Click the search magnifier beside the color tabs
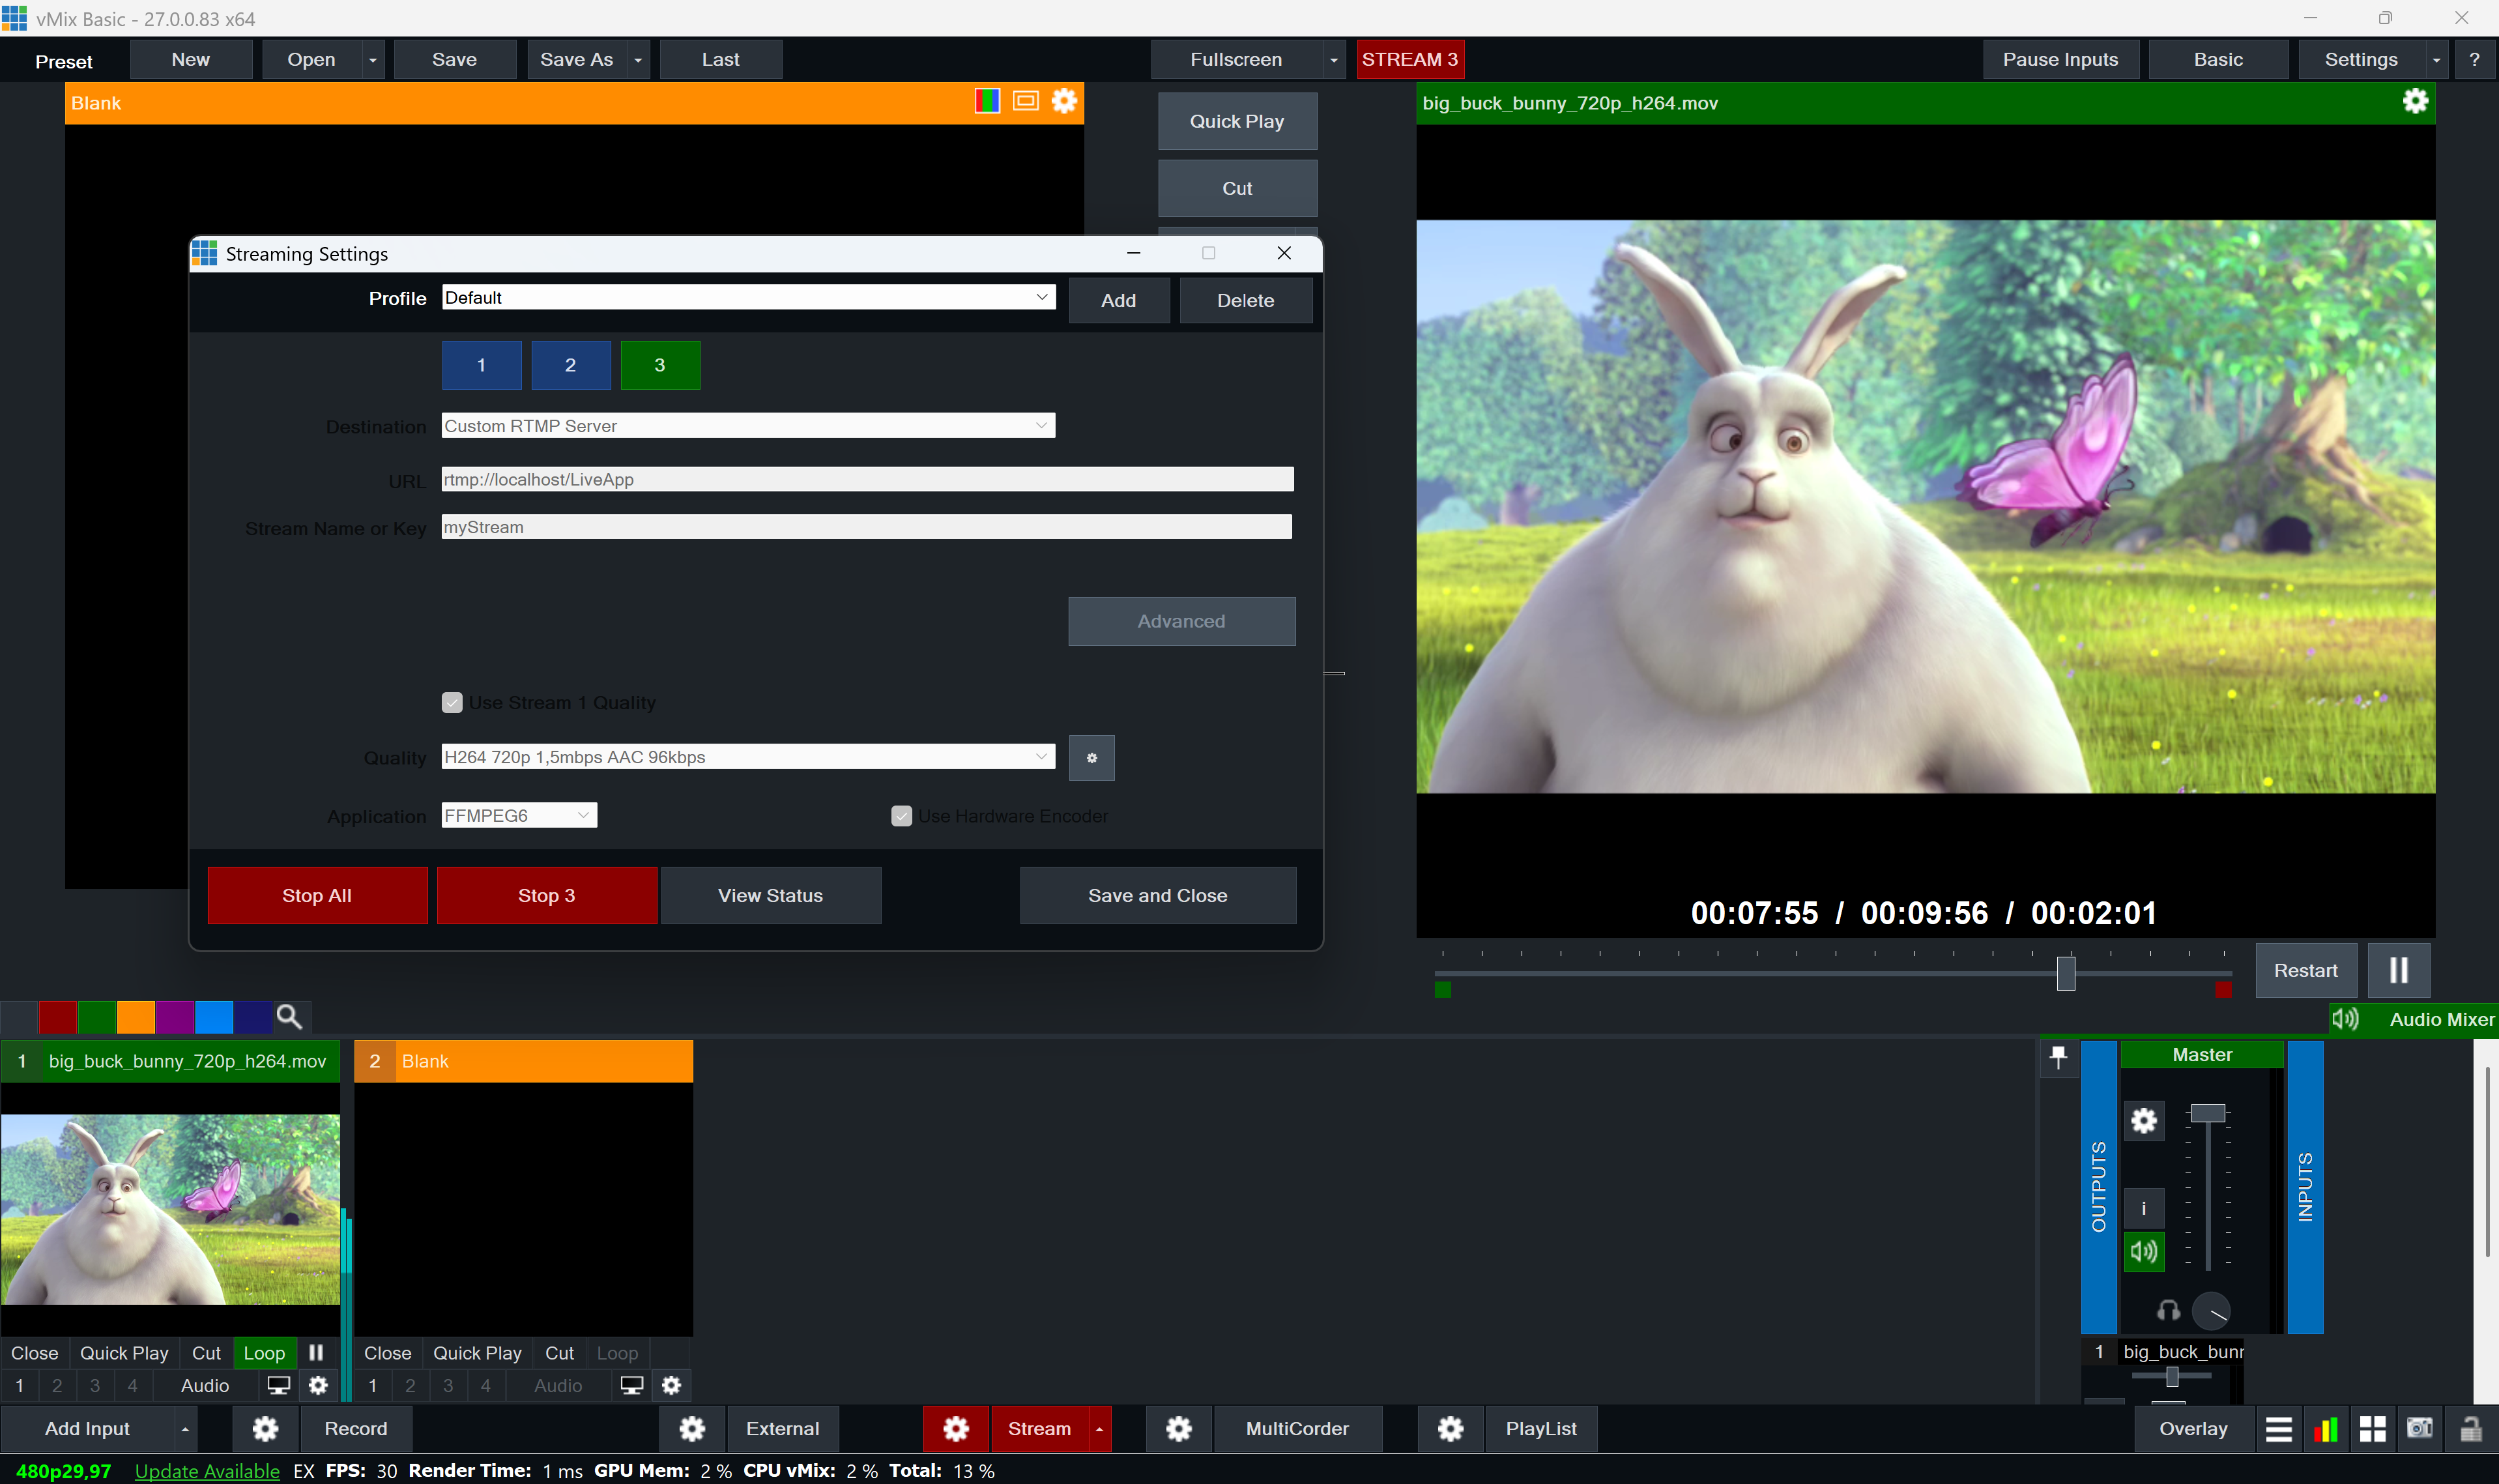The width and height of the screenshot is (2499, 1484). pyautogui.click(x=289, y=1017)
